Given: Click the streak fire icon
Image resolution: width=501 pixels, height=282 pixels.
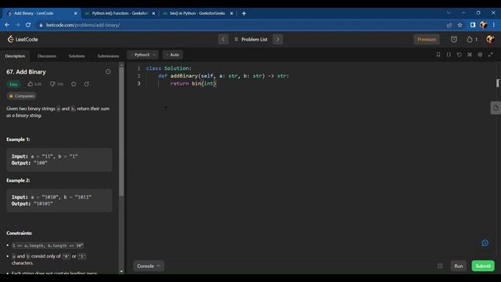Looking at the screenshot, I should (470, 39).
